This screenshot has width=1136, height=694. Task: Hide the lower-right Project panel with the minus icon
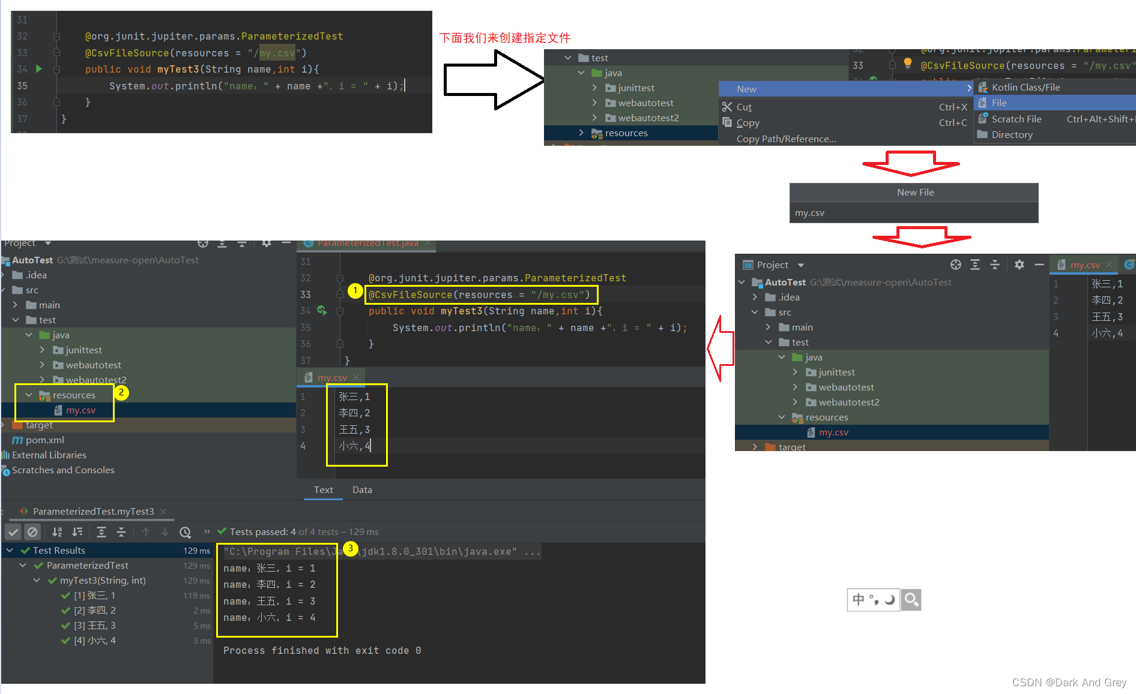tap(1039, 265)
